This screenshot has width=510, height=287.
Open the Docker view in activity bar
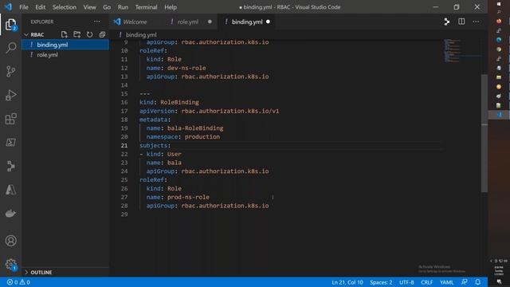coord(10,214)
